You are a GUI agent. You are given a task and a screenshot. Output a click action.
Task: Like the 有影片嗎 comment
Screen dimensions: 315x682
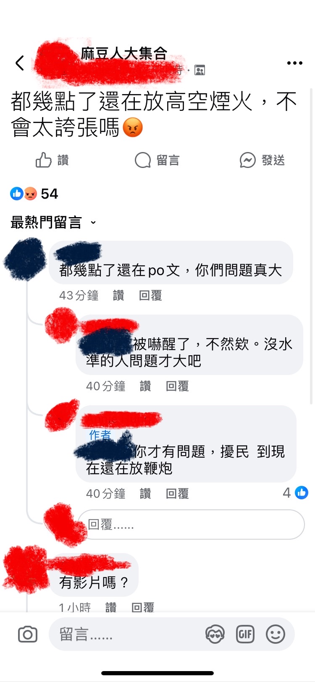111,607
